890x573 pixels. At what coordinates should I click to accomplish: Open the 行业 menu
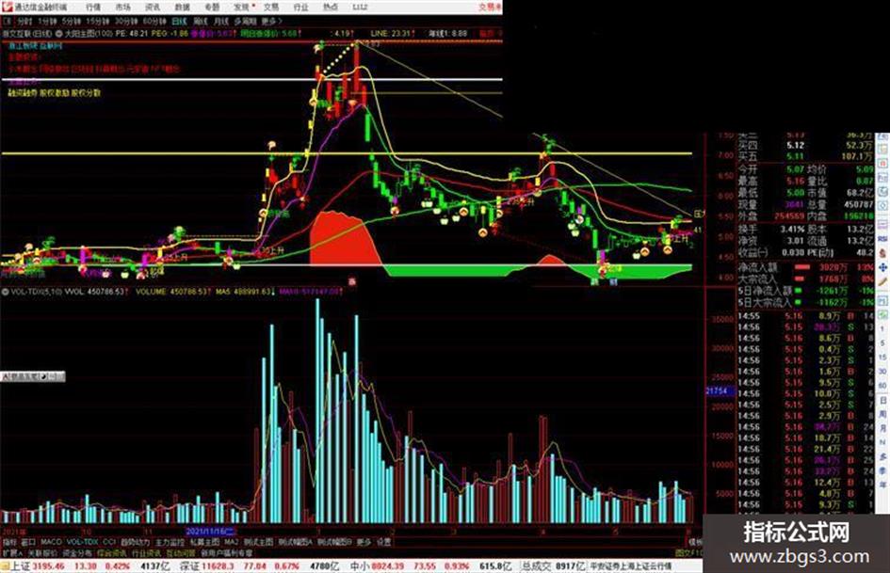(x=300, y=8)
